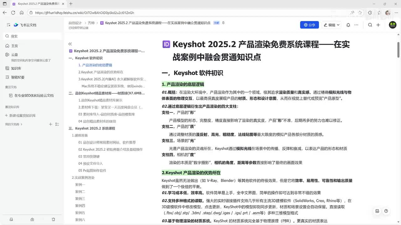Click the Feishu Docs bird logo

[16, 25]
